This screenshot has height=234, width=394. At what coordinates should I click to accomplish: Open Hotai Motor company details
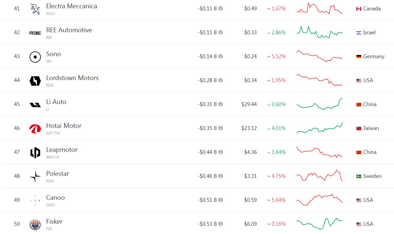click(64, 126)
